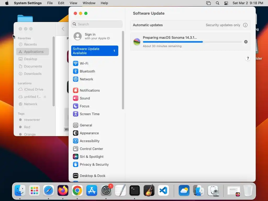Open Control Center in menu bar

[226, 3]
